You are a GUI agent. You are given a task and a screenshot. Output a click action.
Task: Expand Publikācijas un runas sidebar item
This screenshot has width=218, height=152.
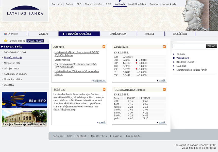pyautogui.click(x=15, y=52)
